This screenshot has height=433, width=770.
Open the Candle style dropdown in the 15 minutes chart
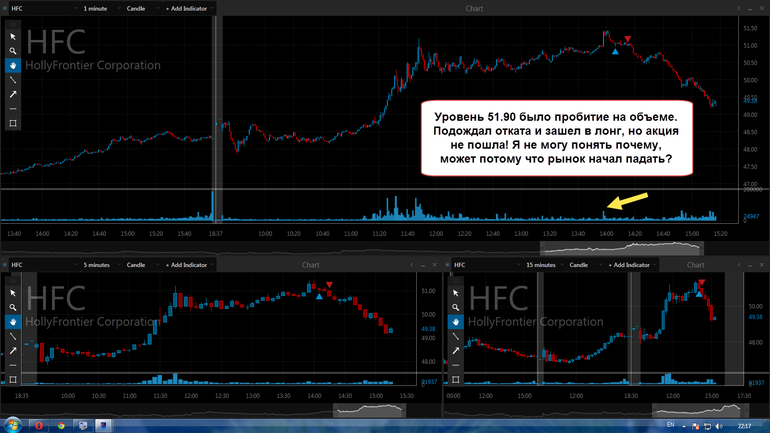pos(585,265)
